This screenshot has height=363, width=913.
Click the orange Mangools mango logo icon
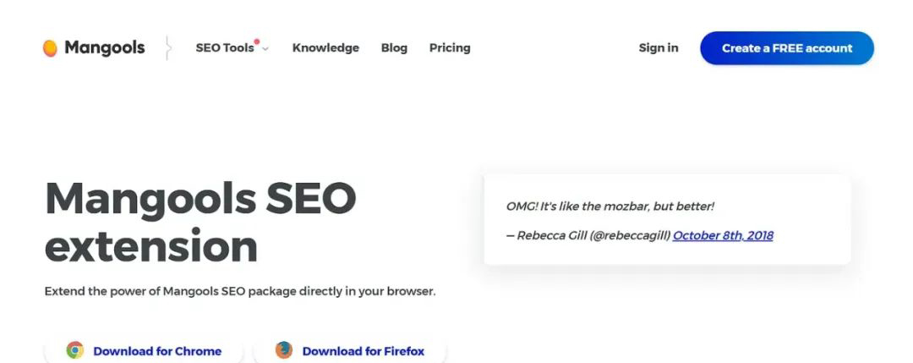pos(50,48)
